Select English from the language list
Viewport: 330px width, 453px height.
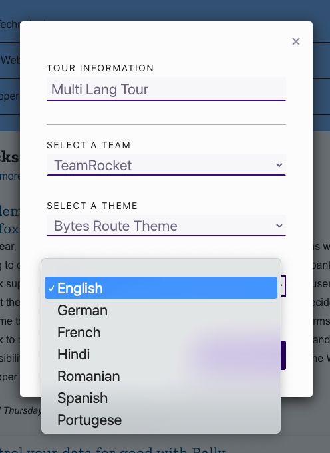[x=161, y=288]
